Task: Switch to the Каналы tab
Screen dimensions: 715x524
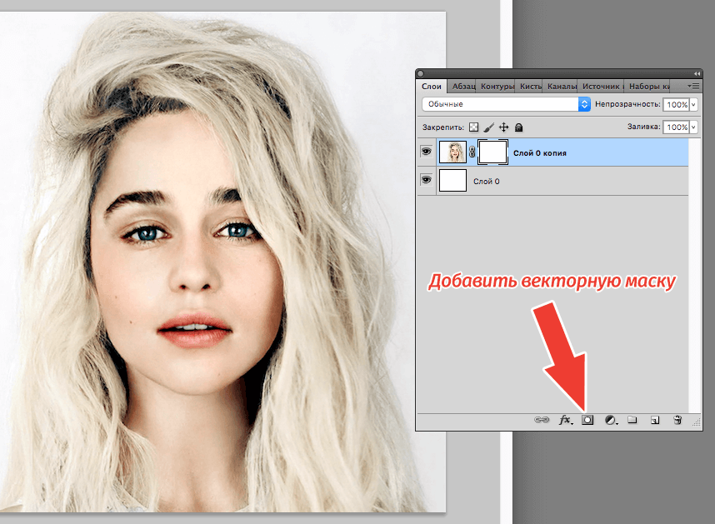Action: pyautogui.click(x=560, y=86)
